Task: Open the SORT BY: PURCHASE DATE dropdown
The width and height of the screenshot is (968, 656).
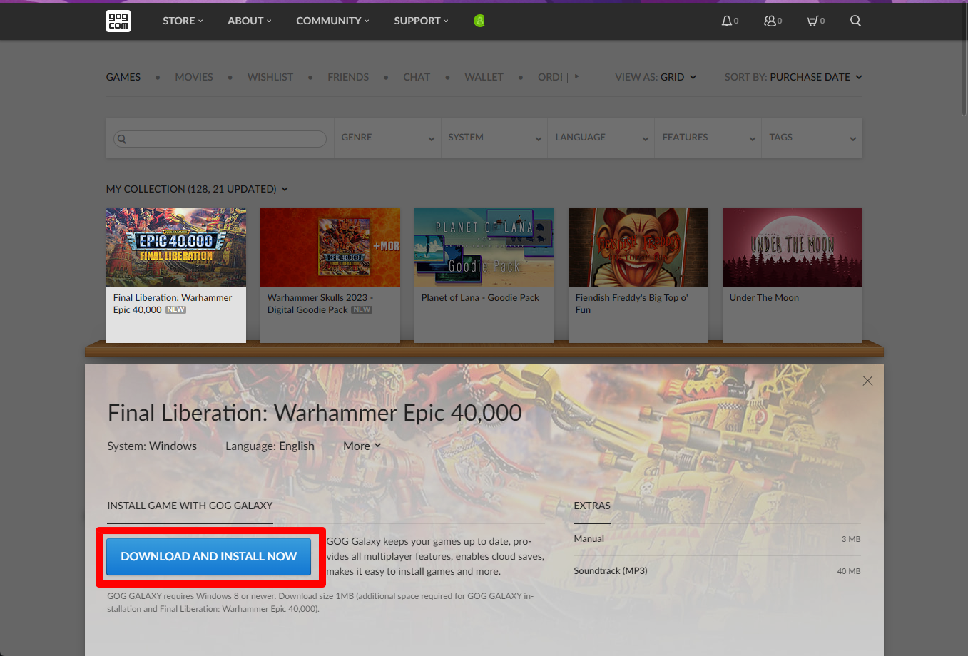Action: pyautogui.click(x=793, y=77)
